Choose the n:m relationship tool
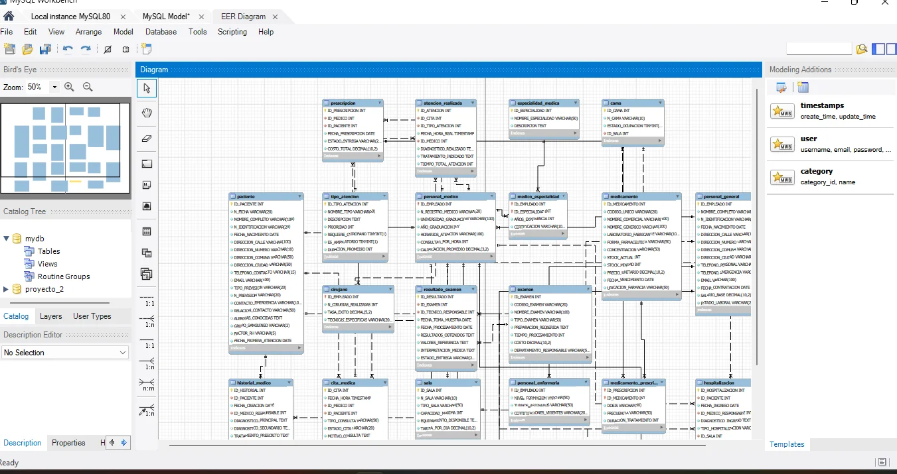The height and width of the screenshot is (474, 897). click(x=147, y=384)
